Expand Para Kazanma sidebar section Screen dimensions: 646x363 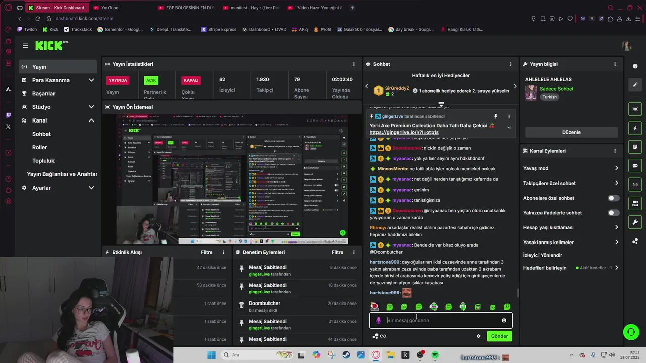[91, 80]
